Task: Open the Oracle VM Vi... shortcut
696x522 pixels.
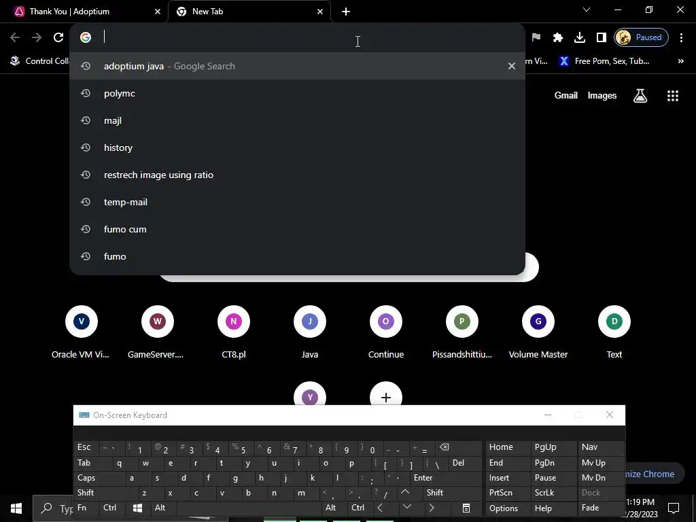Action: [x=81, y=333]
